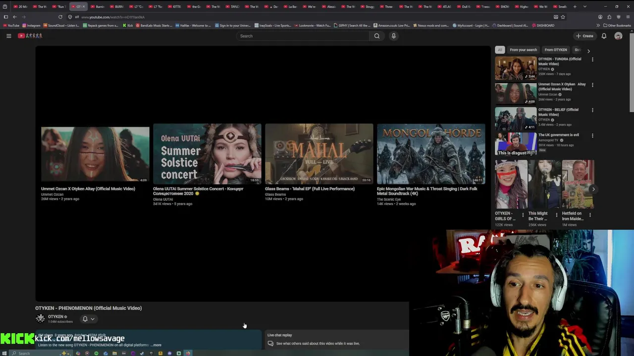
Task: Switch to the first '20 Min' browser tab
Action: click(21, 6)
